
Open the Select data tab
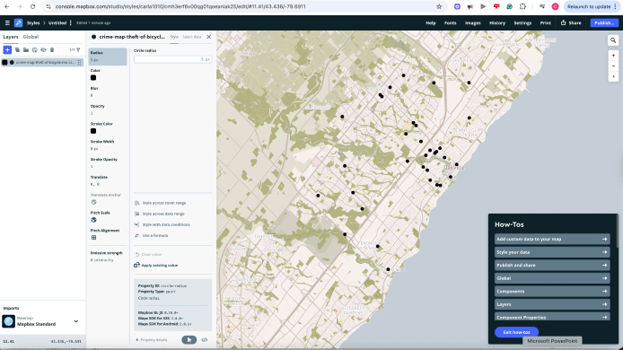191,37
